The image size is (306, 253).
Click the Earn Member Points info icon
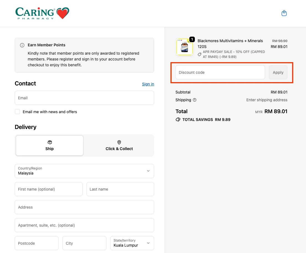[22, 45]
